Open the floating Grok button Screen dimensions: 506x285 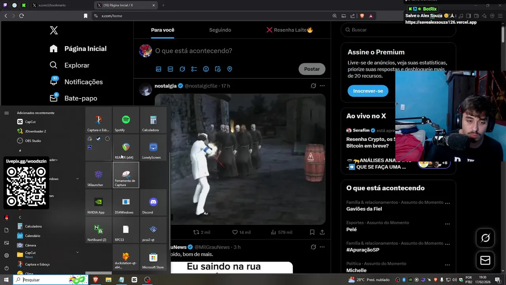click(485, 238)
